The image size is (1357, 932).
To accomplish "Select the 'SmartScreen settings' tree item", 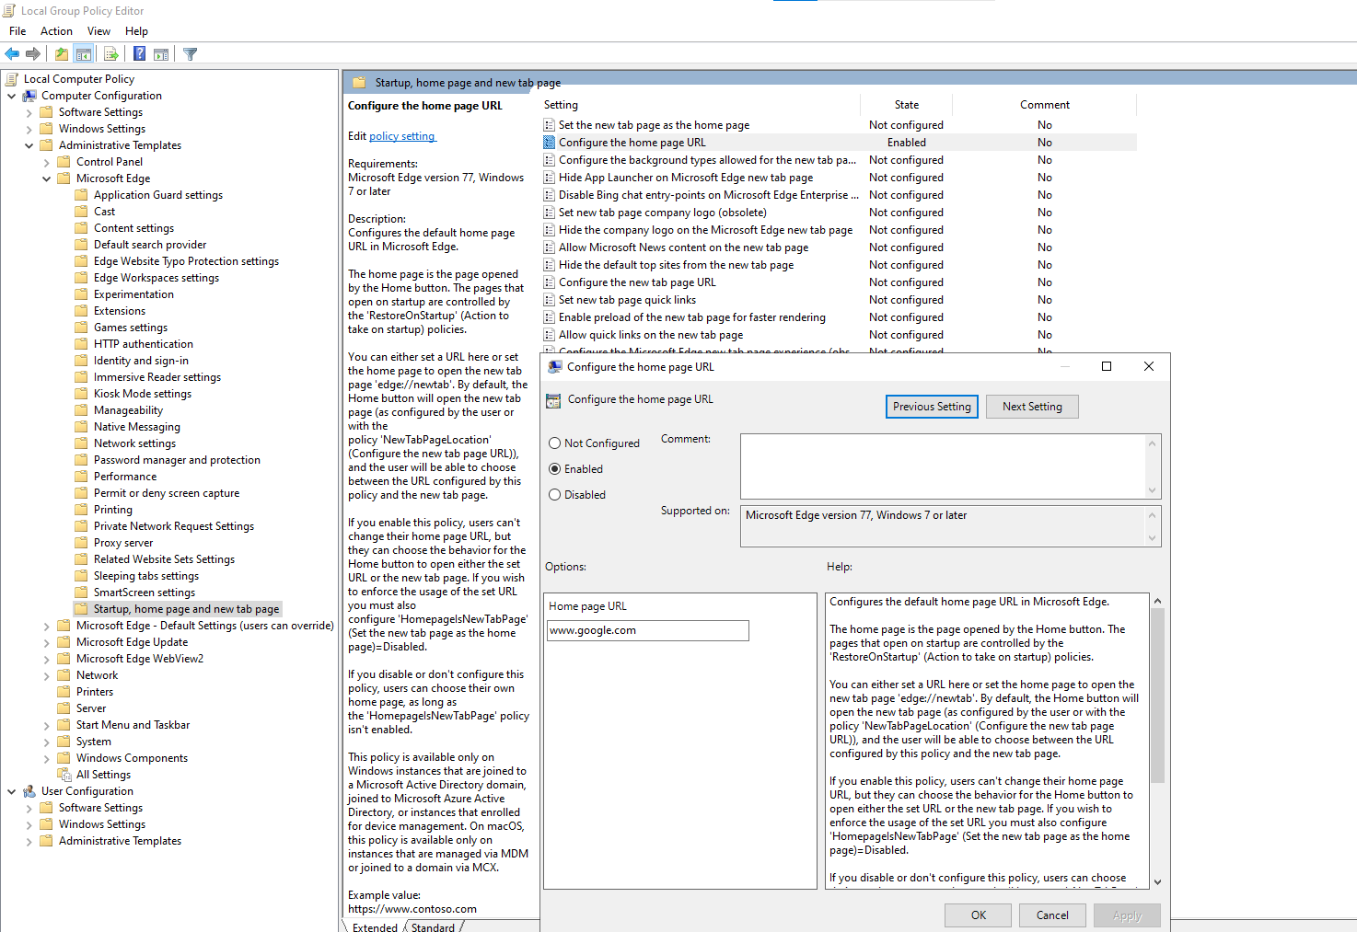I will [145, 593].
